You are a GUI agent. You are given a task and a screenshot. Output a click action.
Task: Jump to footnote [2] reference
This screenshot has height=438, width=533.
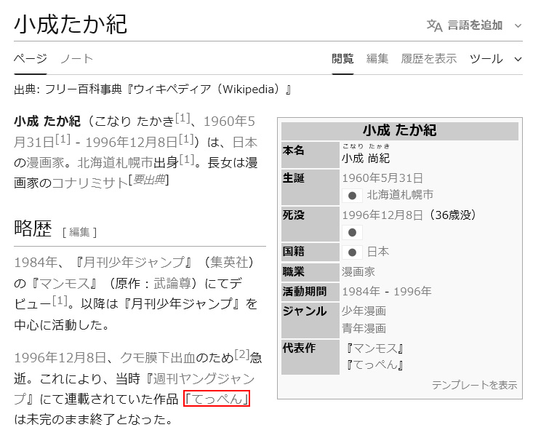pyautogui.click(x=242, y=354)
